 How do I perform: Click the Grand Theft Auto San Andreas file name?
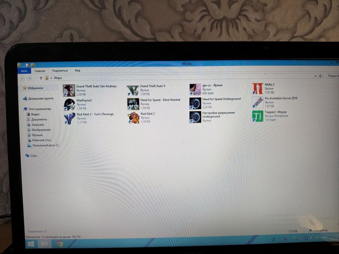point(96,86)
